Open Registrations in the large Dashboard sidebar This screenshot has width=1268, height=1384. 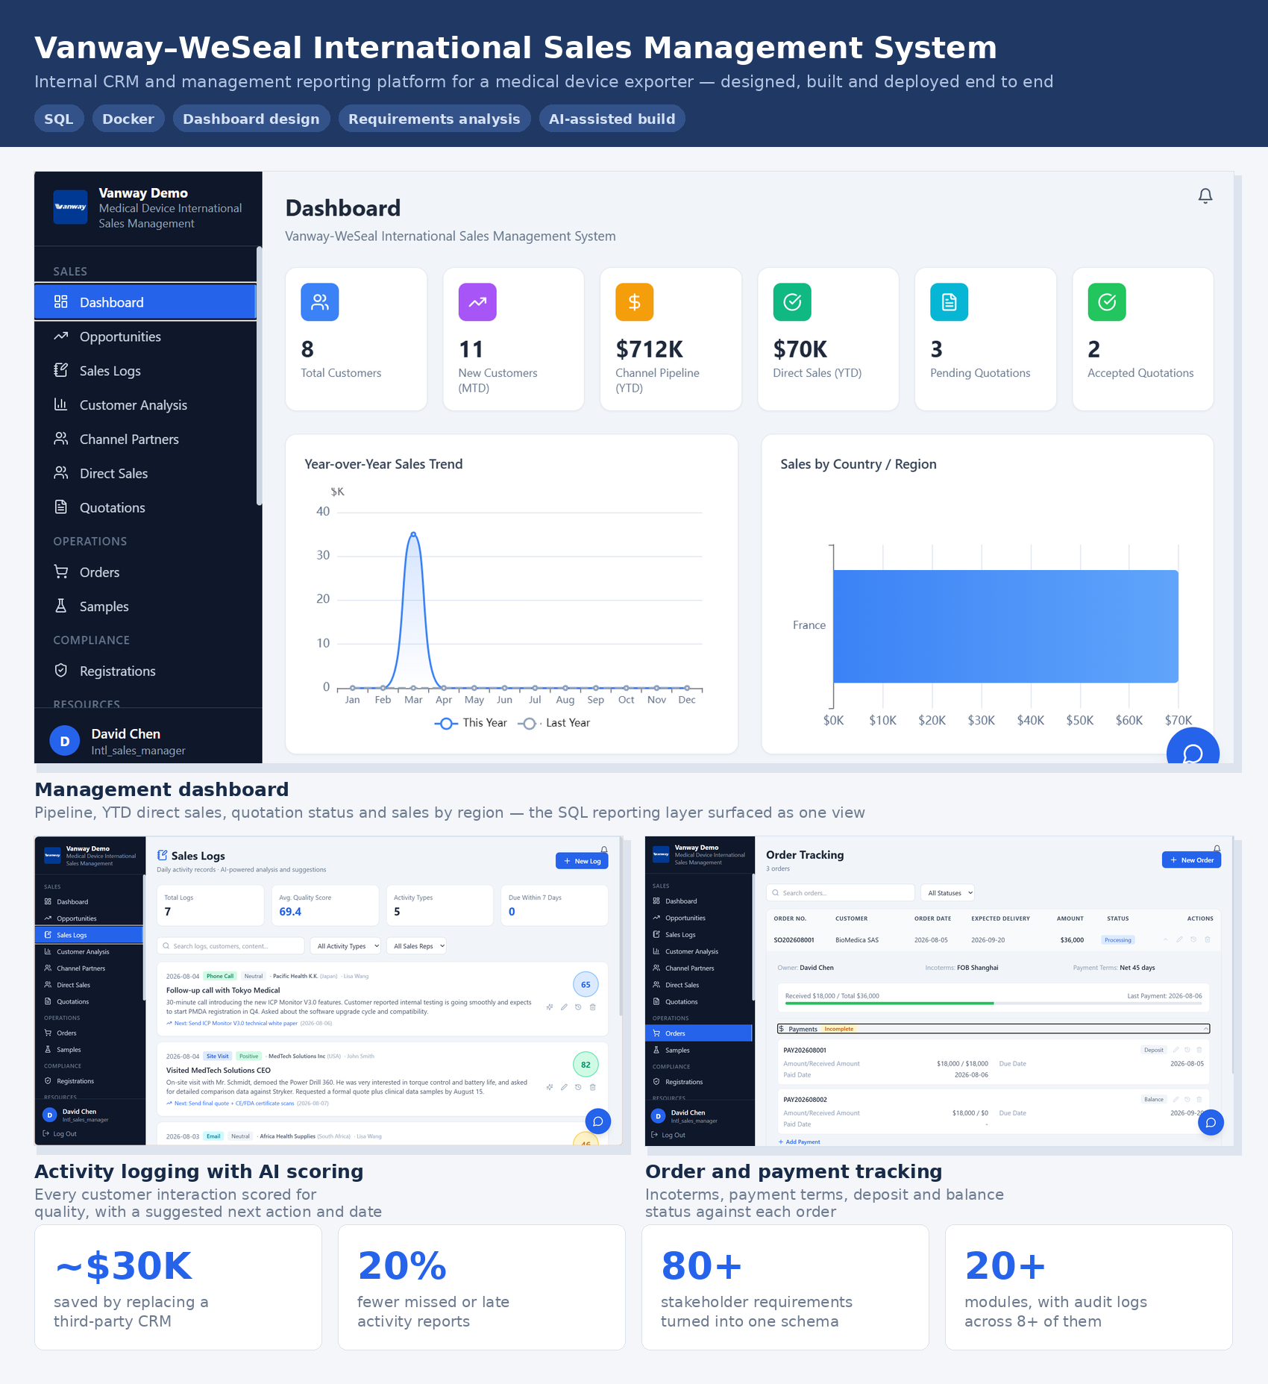pyautogui.click(x=145, y=671)
